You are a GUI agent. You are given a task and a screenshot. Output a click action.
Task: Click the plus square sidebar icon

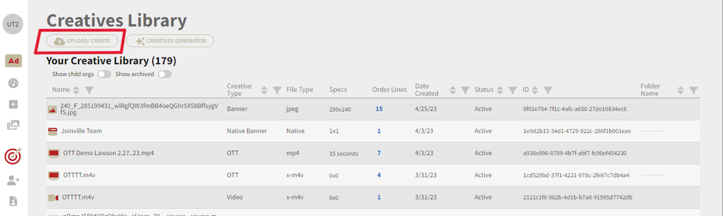point(14,104)
